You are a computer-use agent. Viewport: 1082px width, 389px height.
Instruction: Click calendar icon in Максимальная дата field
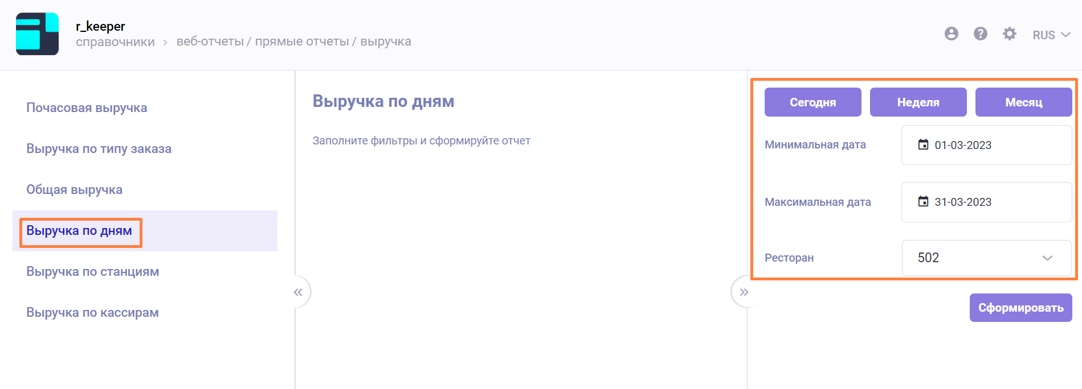(923, 201)
